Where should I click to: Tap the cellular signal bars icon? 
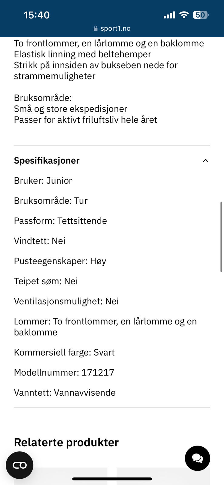coord(169,15)
